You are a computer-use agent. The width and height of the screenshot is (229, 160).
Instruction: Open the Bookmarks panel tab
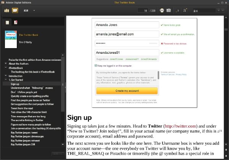pos(16,23)
